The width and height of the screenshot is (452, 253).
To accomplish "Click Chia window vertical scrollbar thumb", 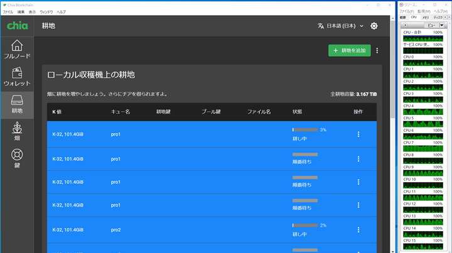I will click(392, 69).
